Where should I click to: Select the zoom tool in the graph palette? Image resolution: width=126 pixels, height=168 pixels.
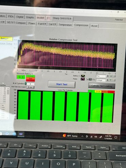[90, 79]
